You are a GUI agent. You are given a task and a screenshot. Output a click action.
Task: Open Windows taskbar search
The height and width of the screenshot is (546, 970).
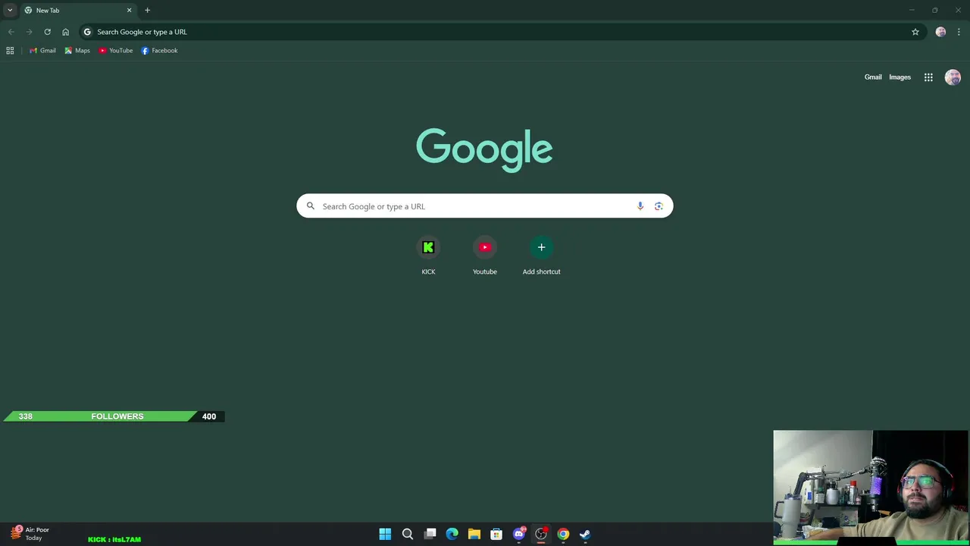tap(408, 534)
